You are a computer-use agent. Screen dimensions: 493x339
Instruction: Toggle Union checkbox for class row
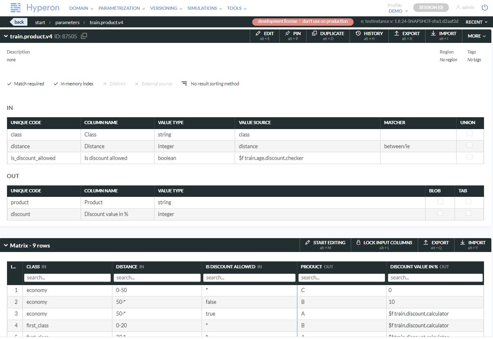click(469, 134)
